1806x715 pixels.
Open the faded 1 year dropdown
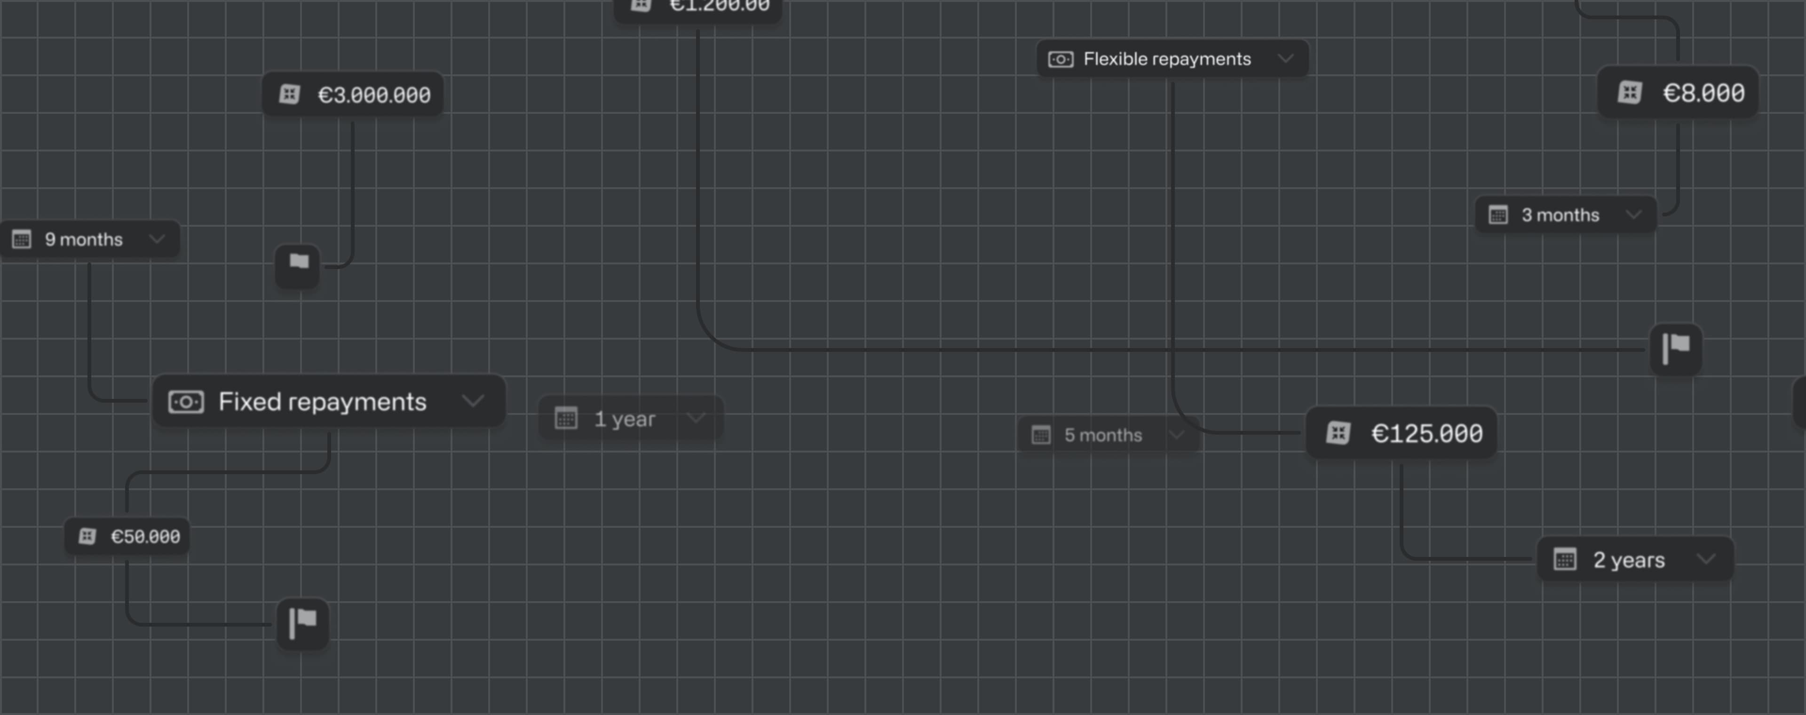click(696, 419)
